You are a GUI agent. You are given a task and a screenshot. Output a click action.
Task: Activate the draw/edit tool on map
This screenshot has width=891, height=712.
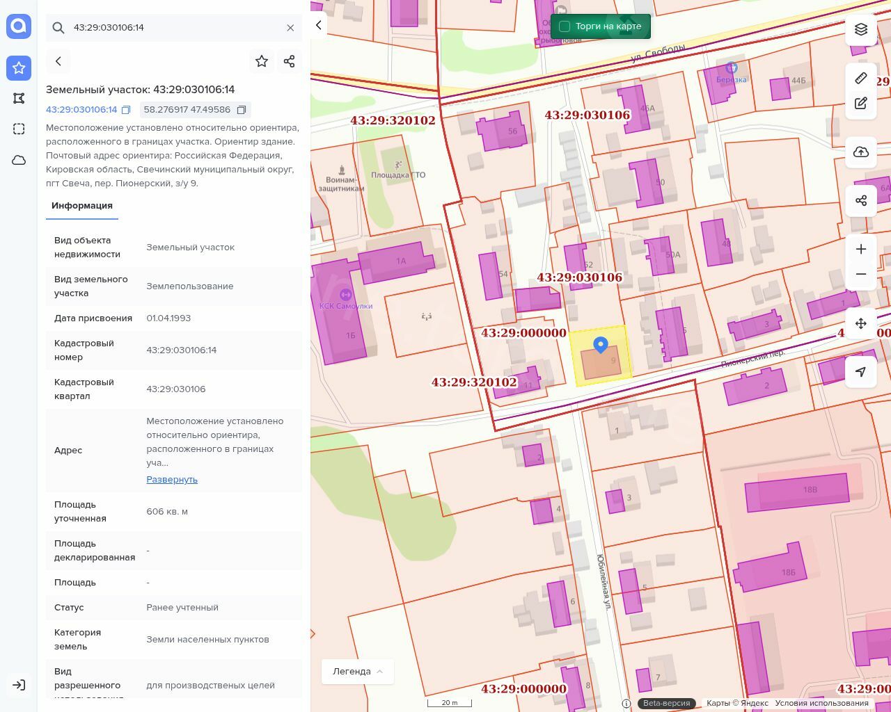pyautogui.click(x=861, y=104)
